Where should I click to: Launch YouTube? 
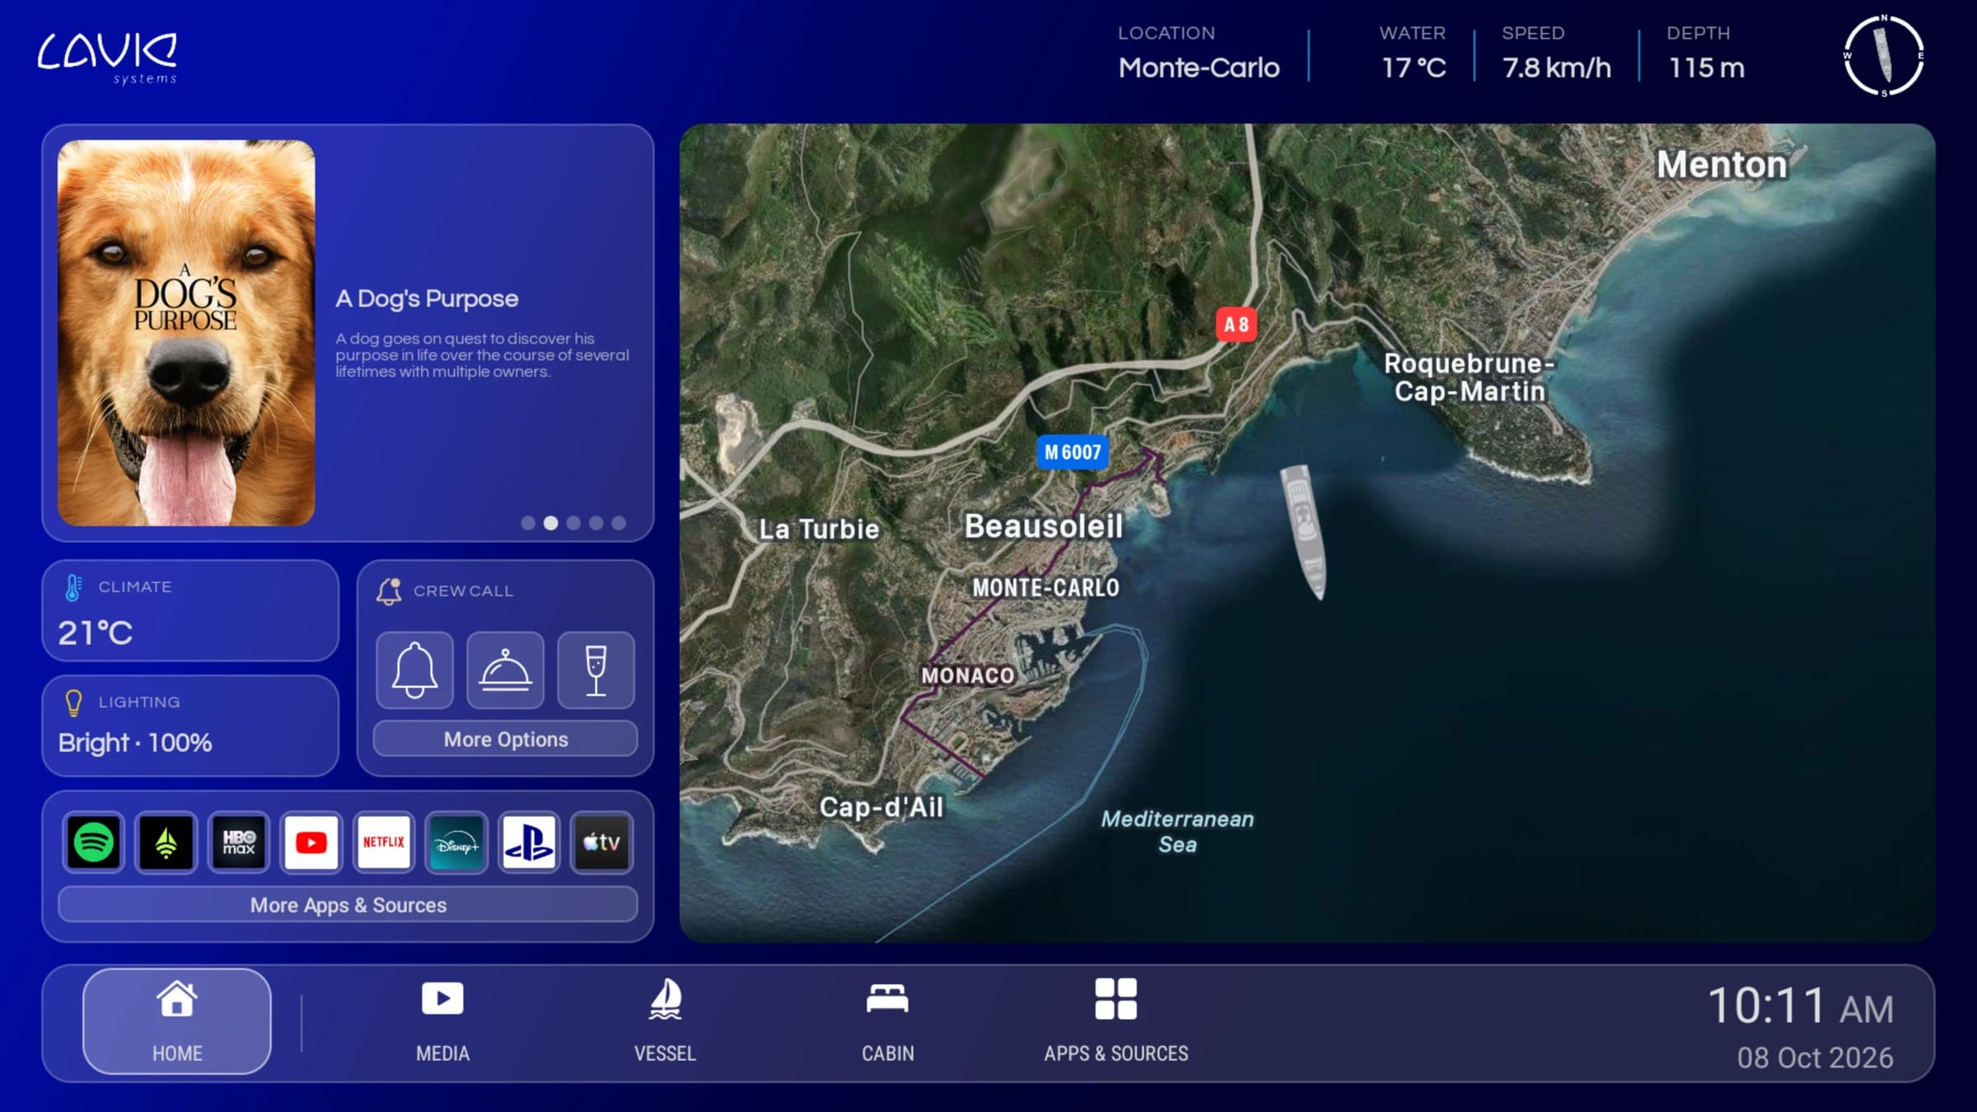click(x=311, y=842)
